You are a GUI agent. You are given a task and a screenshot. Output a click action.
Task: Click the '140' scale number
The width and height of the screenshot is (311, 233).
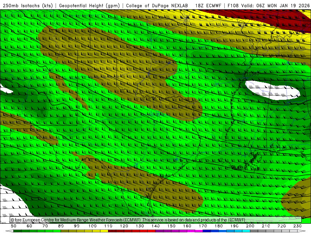[x=156, y=226]
